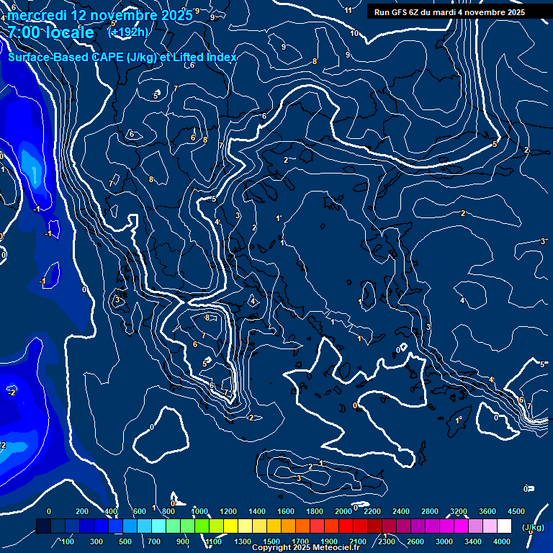
Task: Click the '11' contour label at top
Action: point(349,10)
